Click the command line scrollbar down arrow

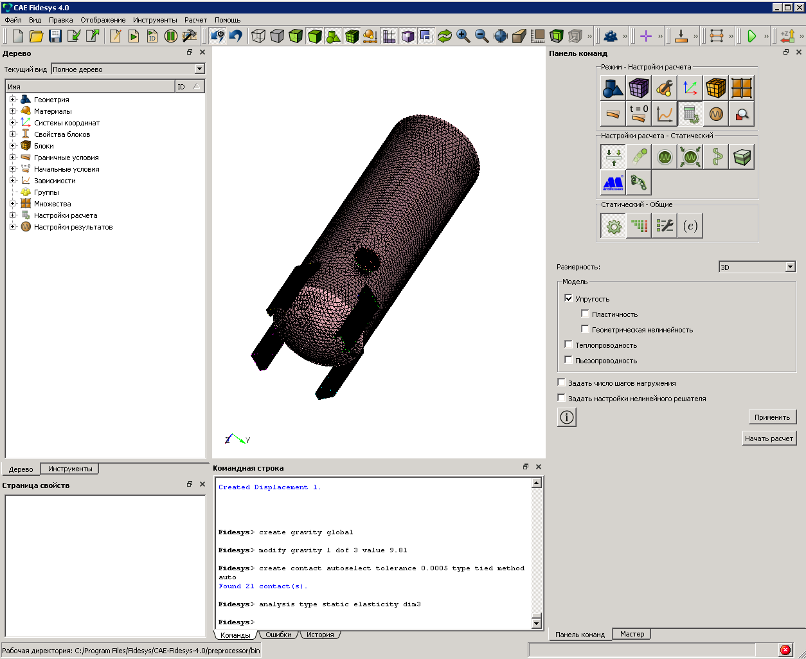[x=537, y=622]
